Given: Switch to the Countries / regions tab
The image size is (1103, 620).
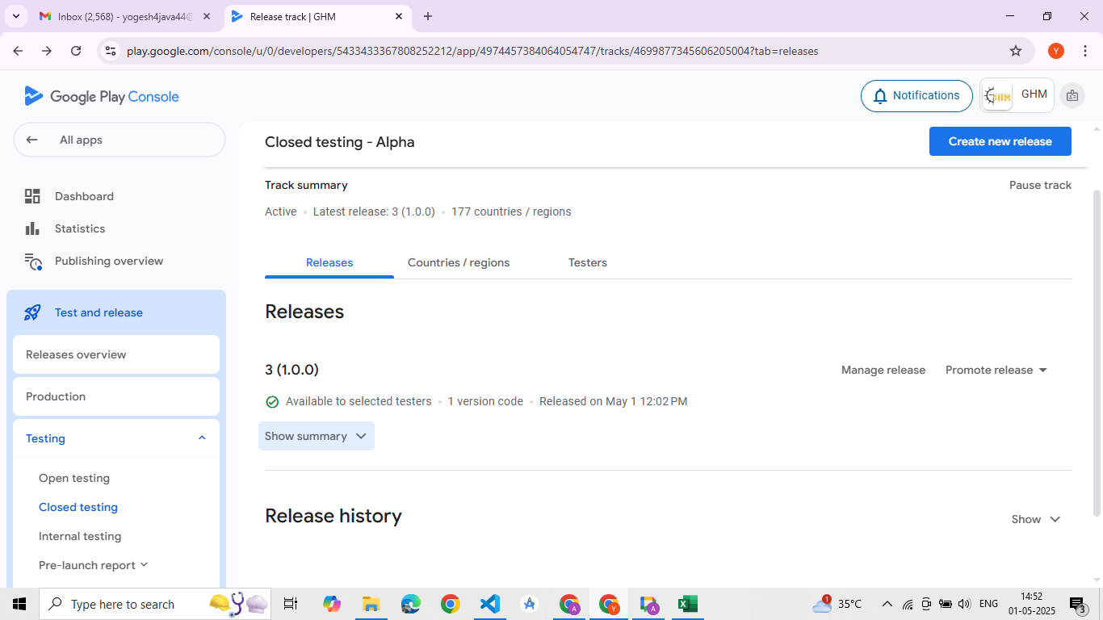Looking at the screenshot, I should point(458,262).
